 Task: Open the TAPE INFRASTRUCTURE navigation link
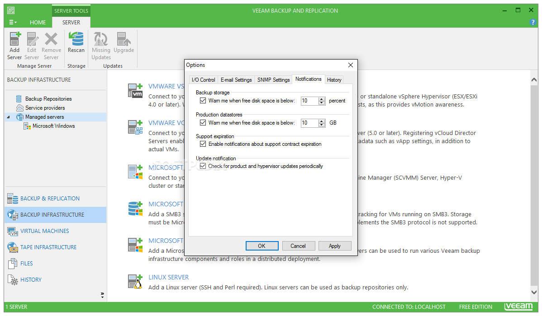[48, 247]
